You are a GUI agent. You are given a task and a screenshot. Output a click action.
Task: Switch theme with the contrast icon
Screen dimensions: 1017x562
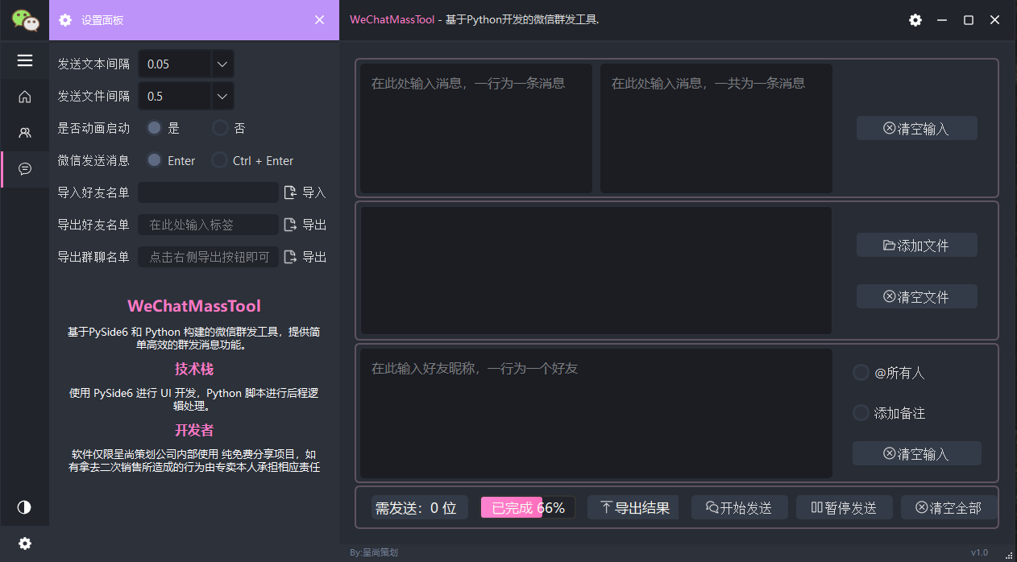24,507
